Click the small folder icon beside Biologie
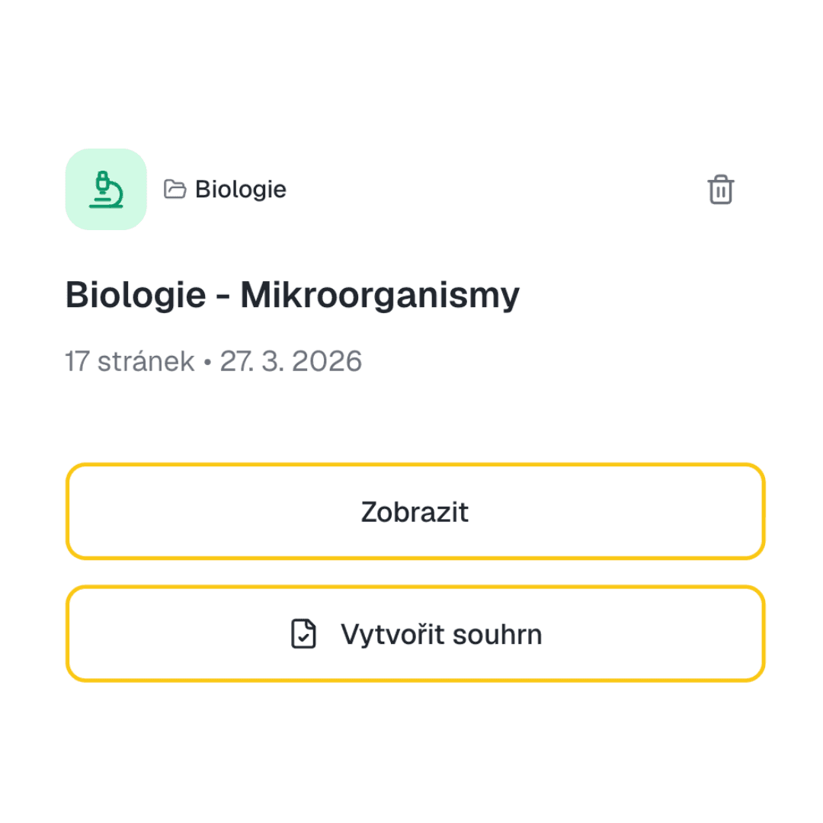Screen dimensions: 823x823 pos(175,189)
